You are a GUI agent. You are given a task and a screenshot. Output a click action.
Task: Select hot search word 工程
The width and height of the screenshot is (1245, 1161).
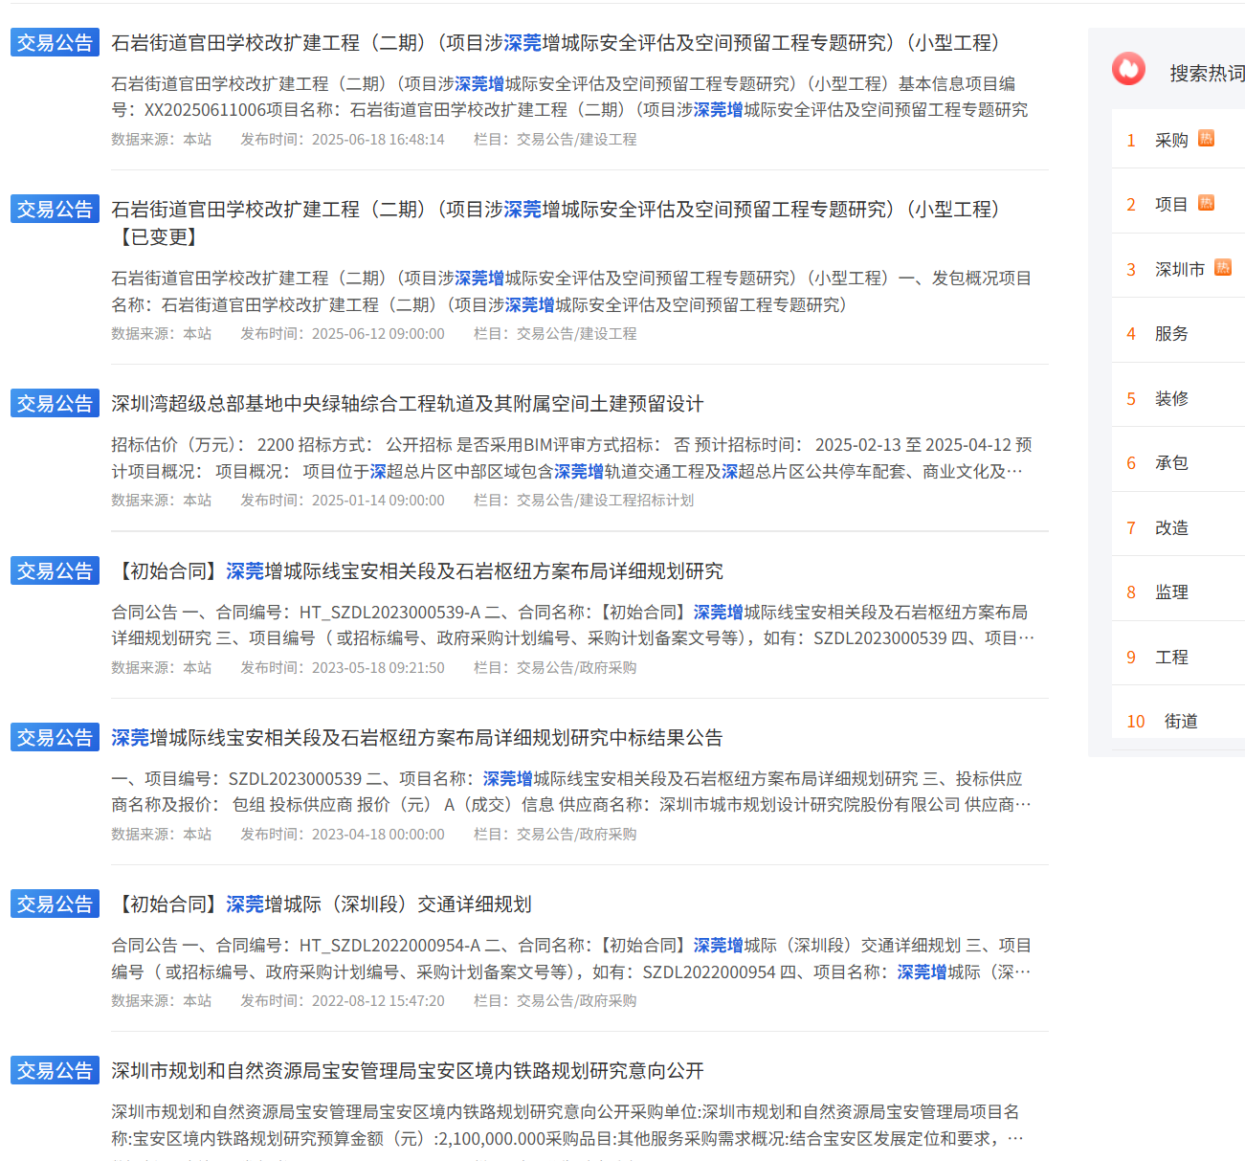pyautogui.click(x=1171, y=658)
